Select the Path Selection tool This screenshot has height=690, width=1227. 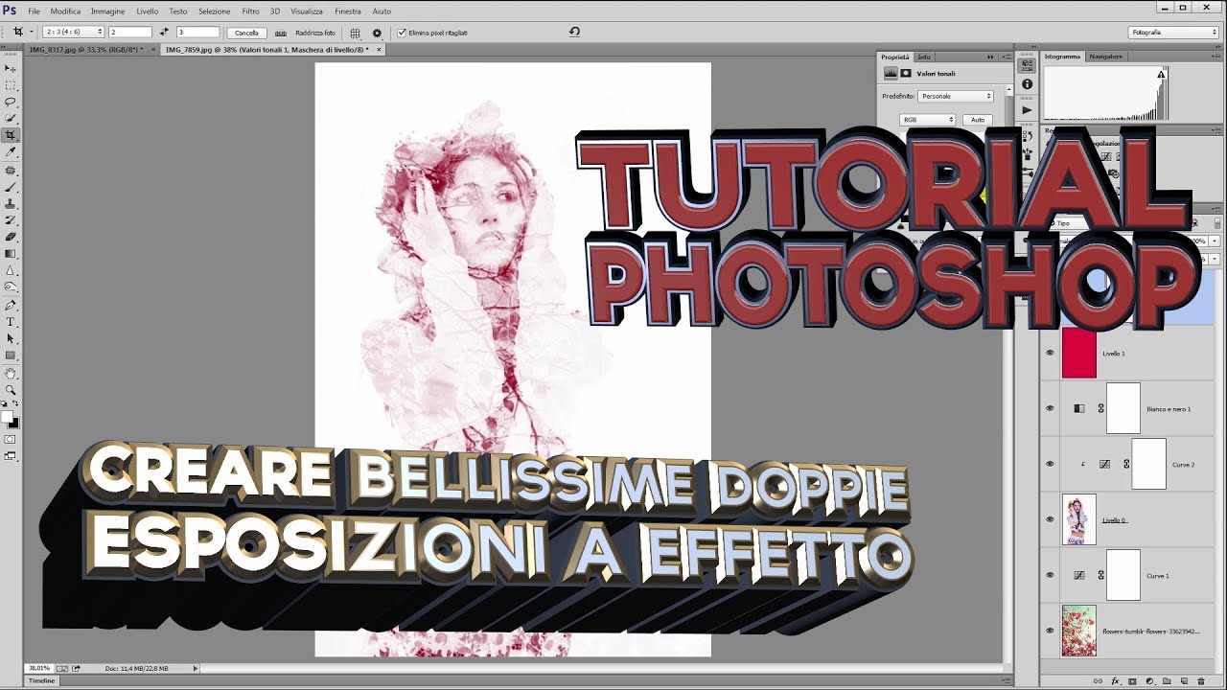(11, 338)
